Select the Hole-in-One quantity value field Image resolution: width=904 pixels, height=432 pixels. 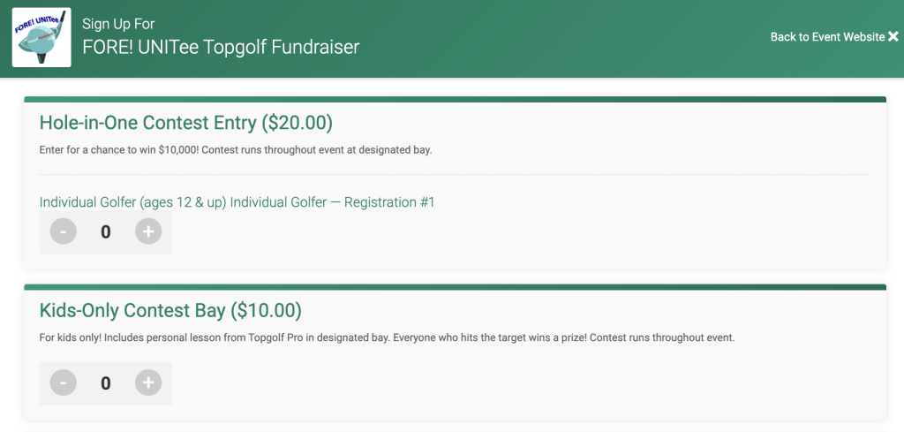106,231
